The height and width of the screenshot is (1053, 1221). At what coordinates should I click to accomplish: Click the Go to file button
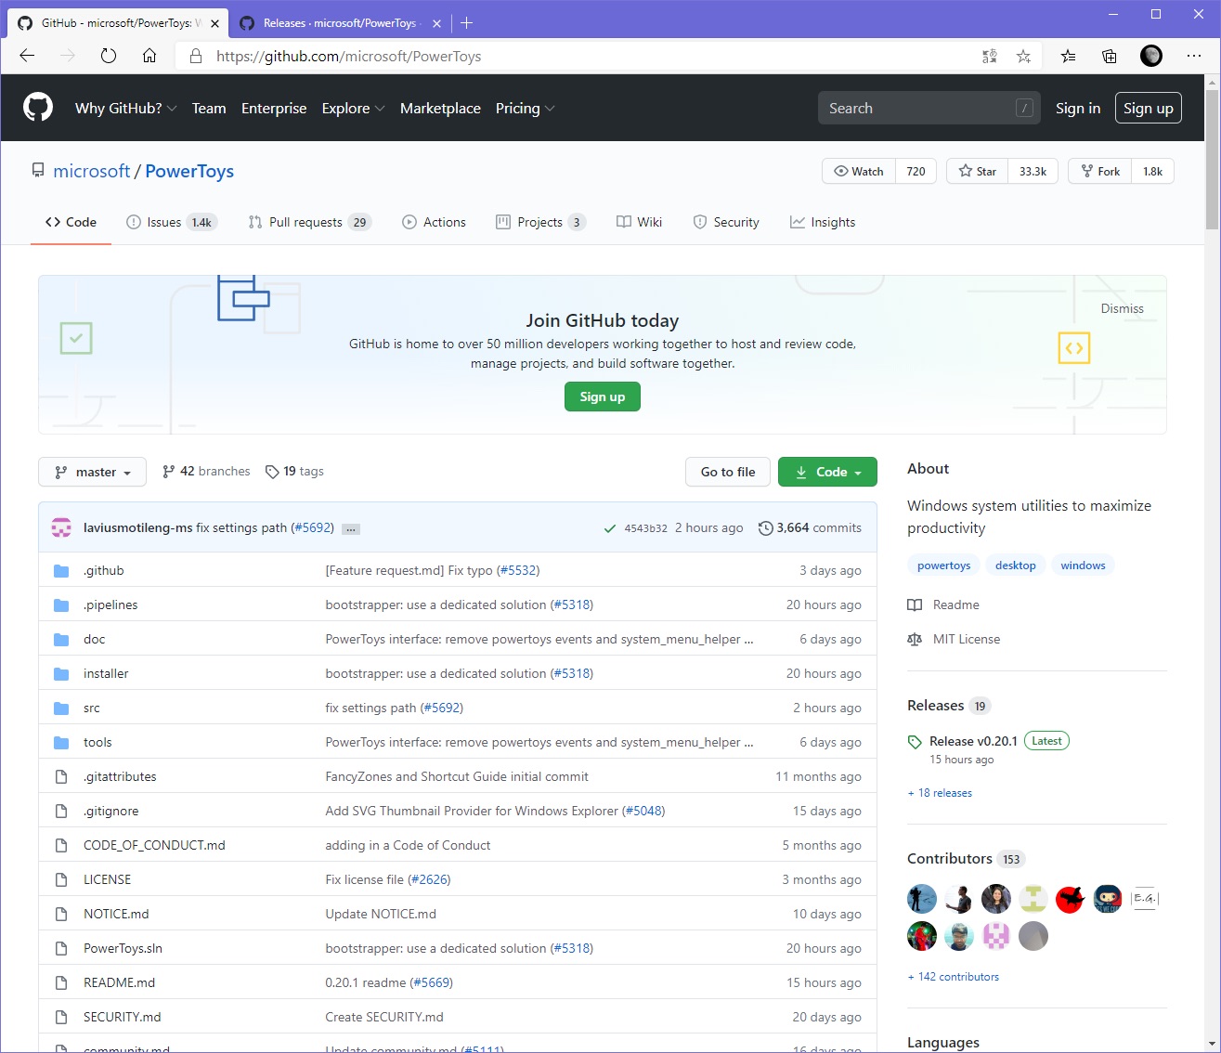728,472
